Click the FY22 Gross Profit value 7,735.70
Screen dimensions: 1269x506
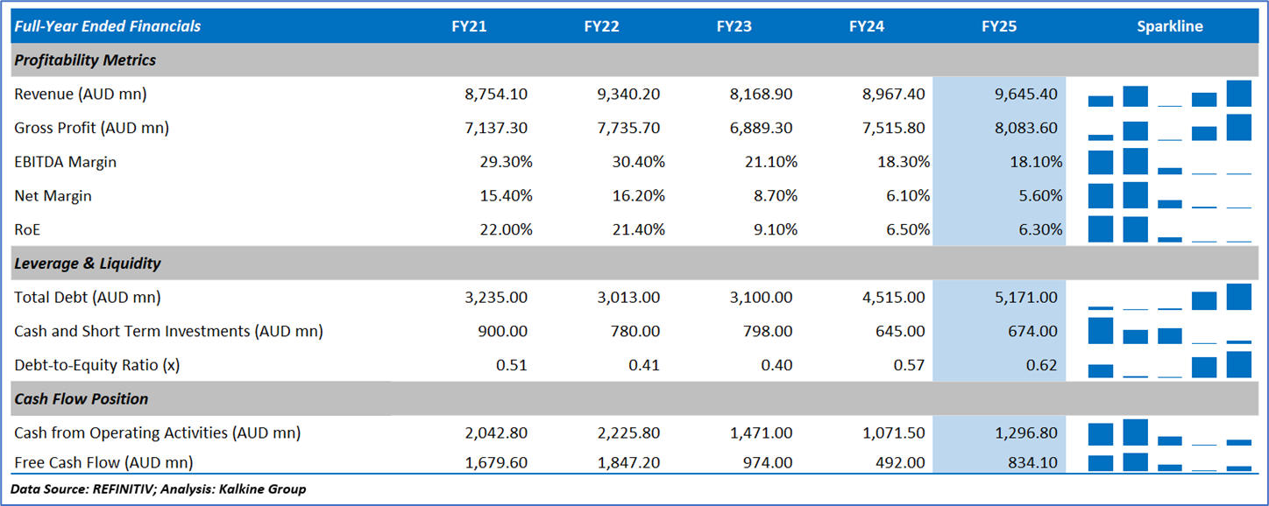[628, 128]
